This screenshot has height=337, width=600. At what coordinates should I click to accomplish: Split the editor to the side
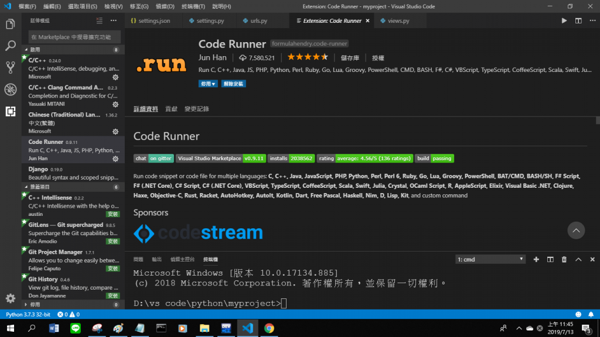(x=578, y=20)
